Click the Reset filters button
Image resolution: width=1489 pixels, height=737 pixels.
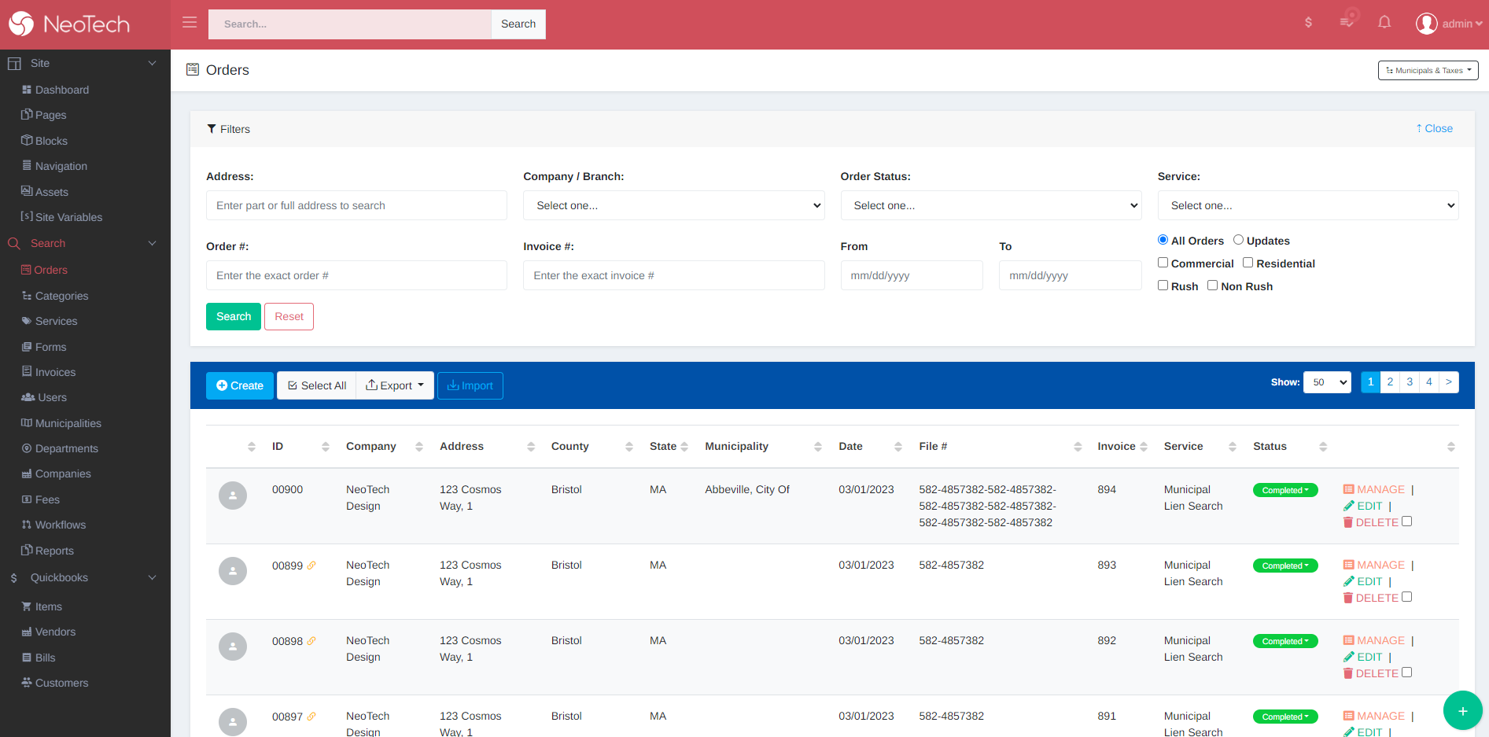coord(289,316)
